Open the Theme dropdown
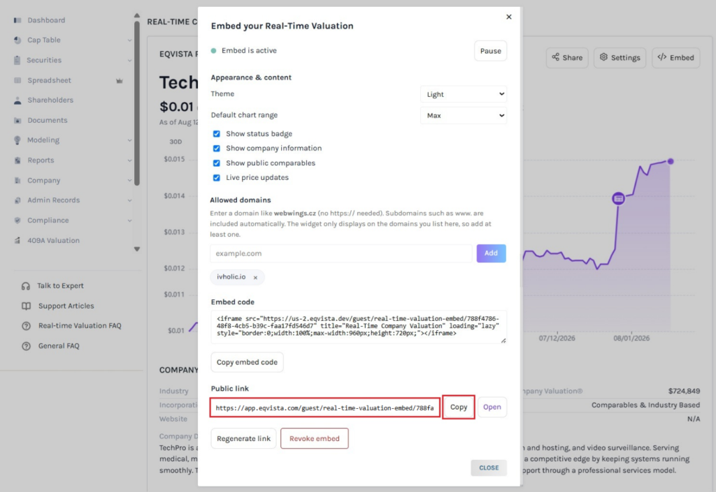 464,94
